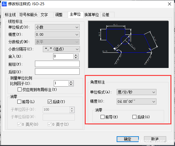Switch to the 符号和箭头 tab

pos(28,15)
